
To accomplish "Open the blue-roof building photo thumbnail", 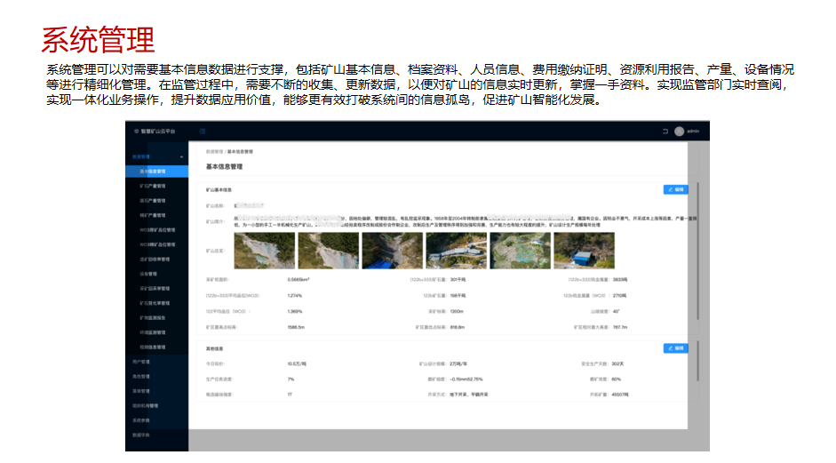I will click(584, 251).
